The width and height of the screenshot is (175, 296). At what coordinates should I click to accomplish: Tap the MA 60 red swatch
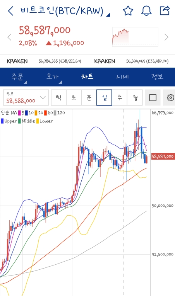pos(45,113)
